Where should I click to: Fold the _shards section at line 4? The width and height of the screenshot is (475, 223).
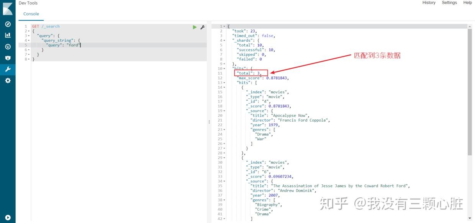224,40
